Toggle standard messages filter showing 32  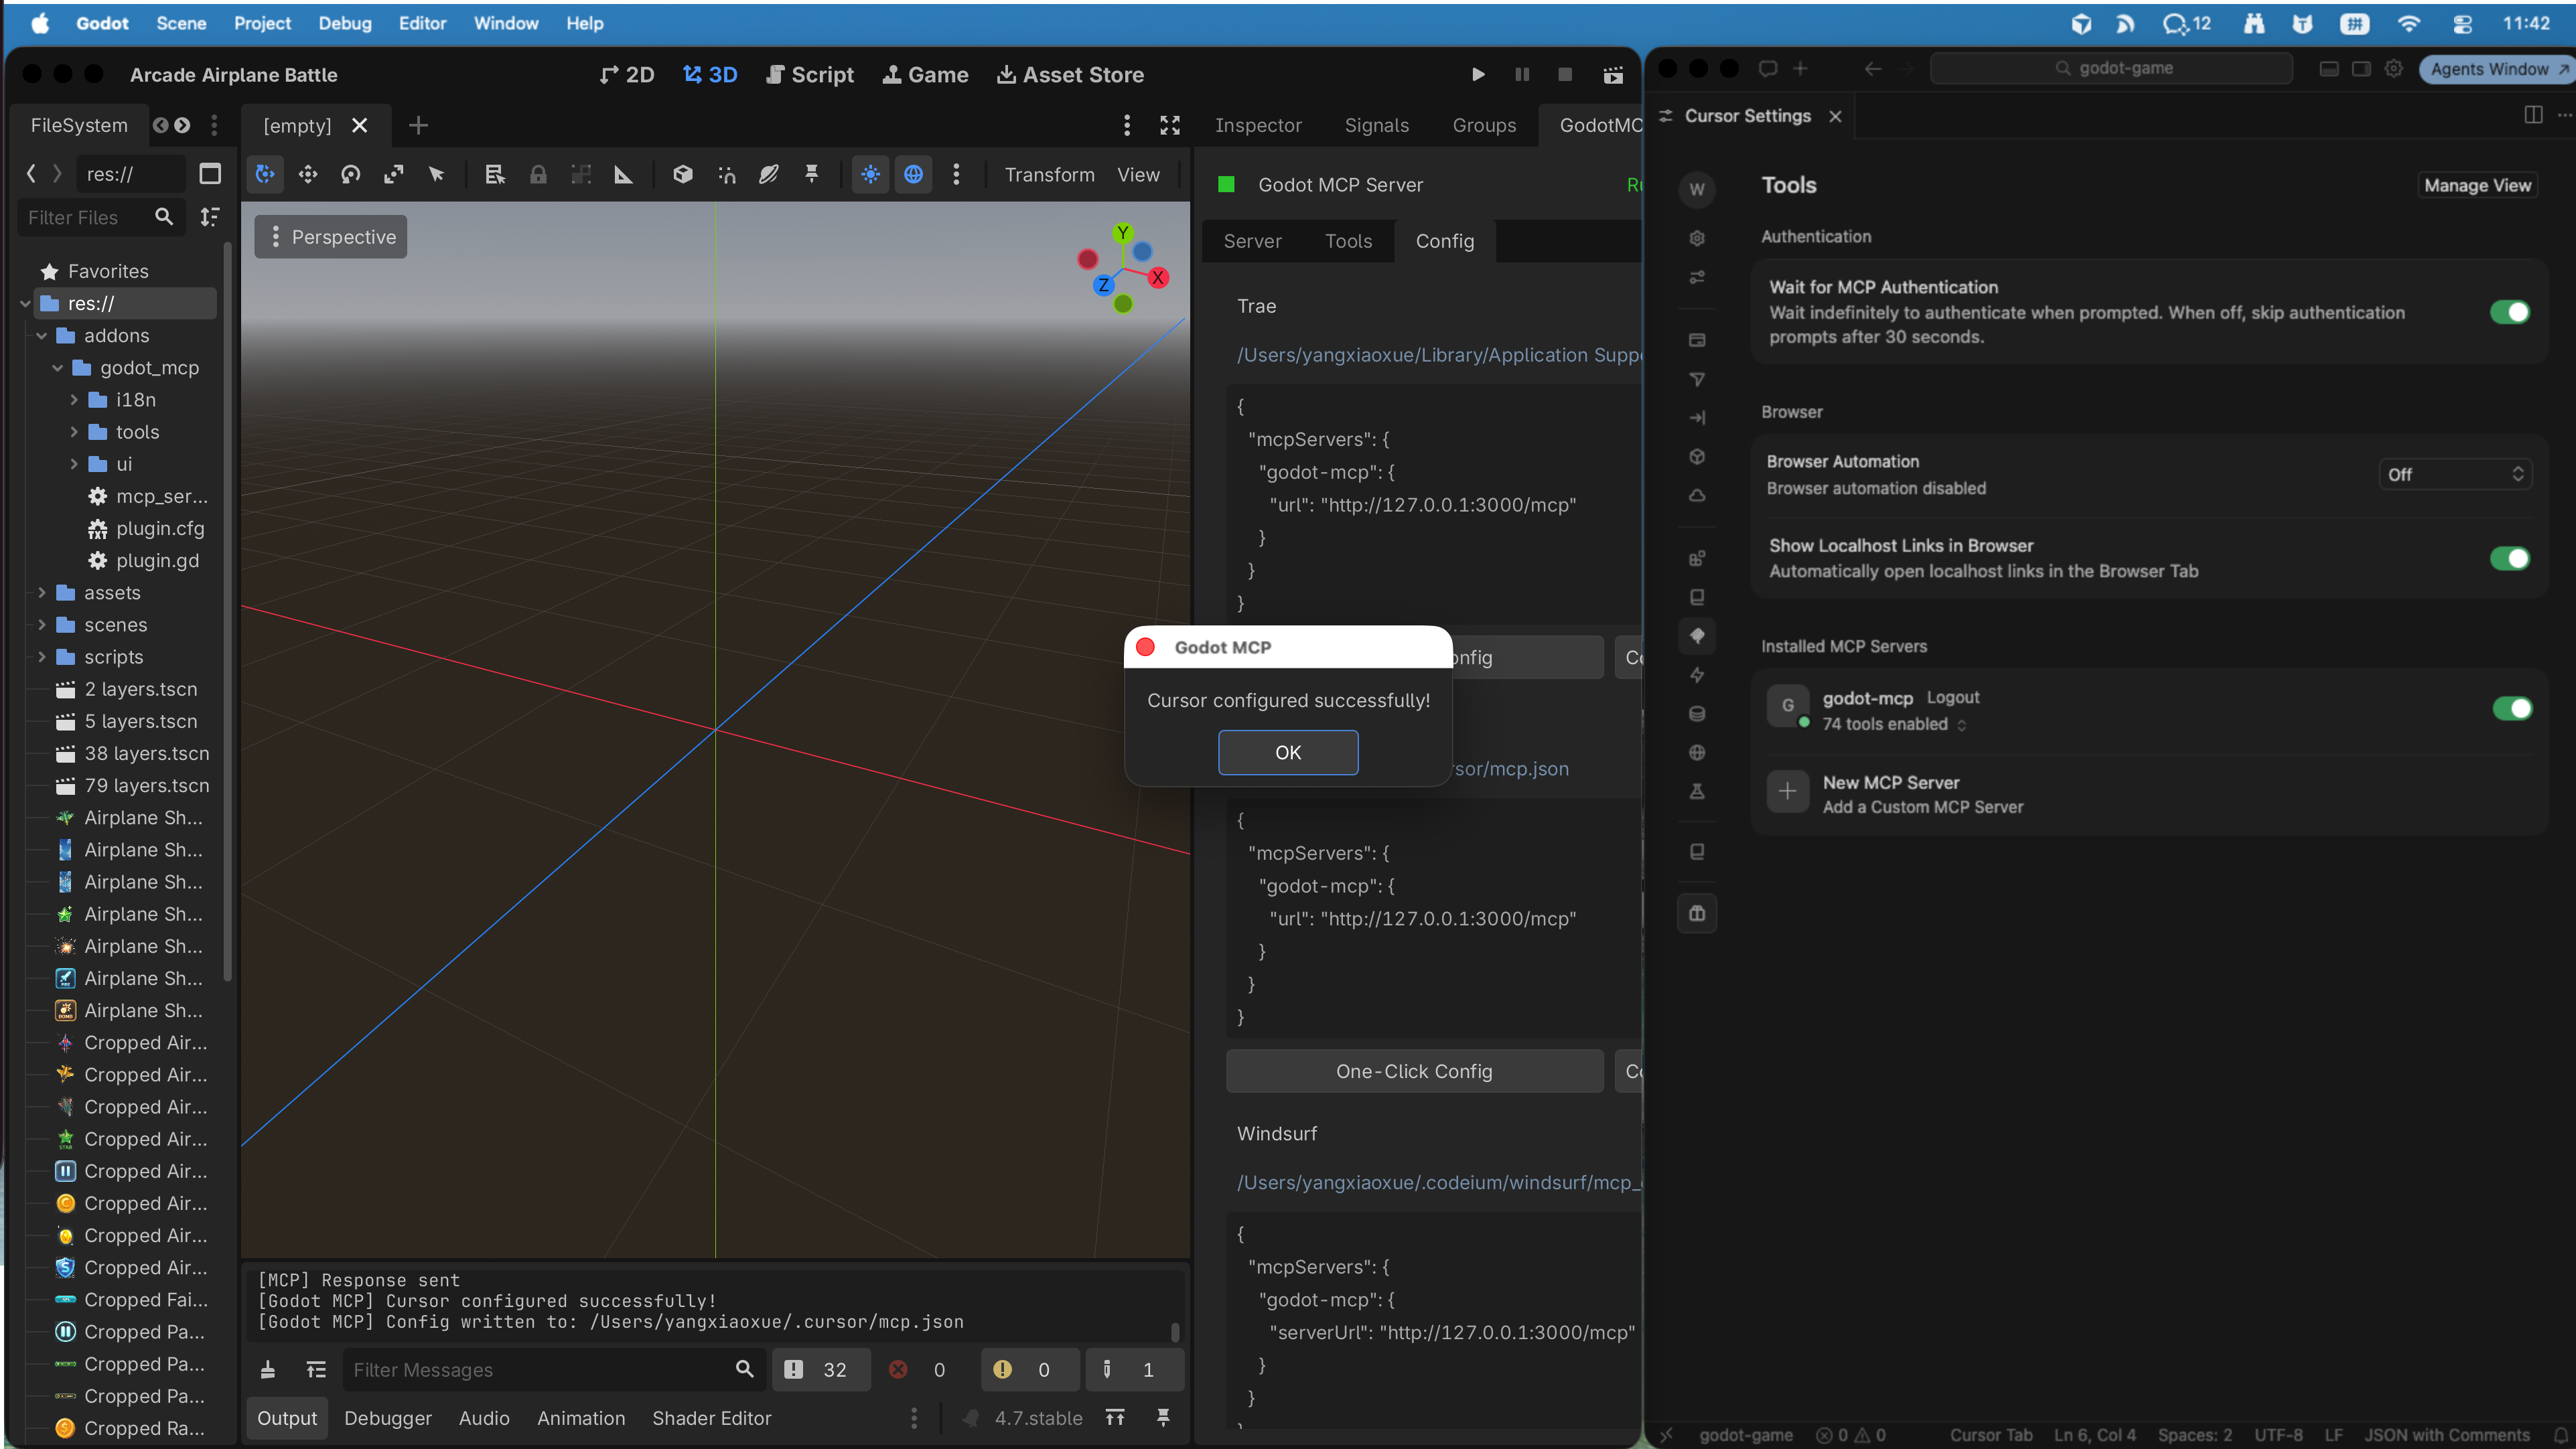(x=820, y=1370)
